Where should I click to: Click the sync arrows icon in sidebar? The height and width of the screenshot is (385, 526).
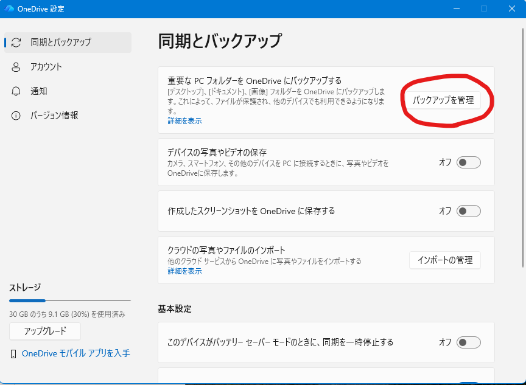coord(16,43)
